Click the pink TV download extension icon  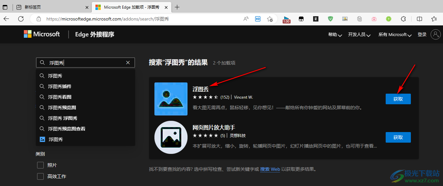374,19
